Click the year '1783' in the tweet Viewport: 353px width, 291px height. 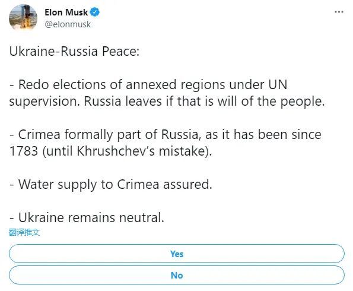tap(24, 151)
